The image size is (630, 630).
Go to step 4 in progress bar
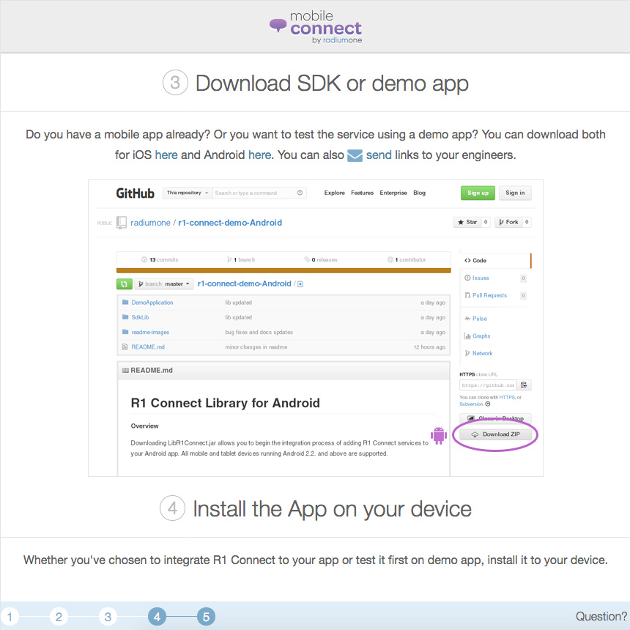[157, 616]
